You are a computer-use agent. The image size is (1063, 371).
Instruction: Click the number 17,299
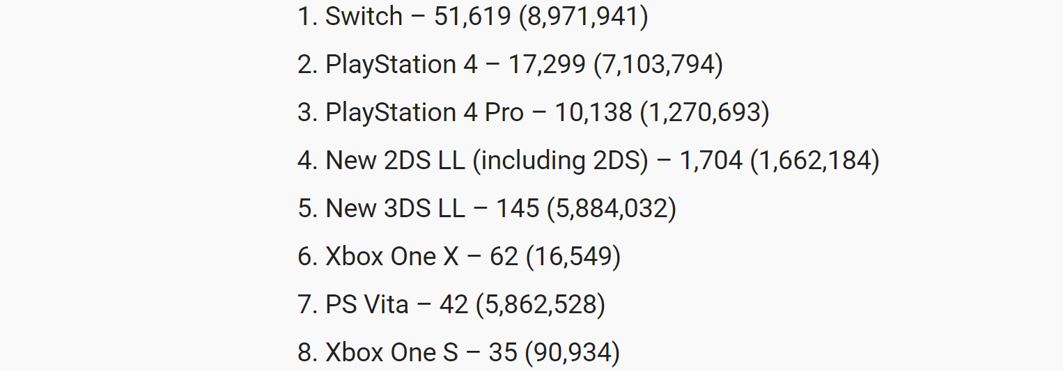tap(548, 65)
